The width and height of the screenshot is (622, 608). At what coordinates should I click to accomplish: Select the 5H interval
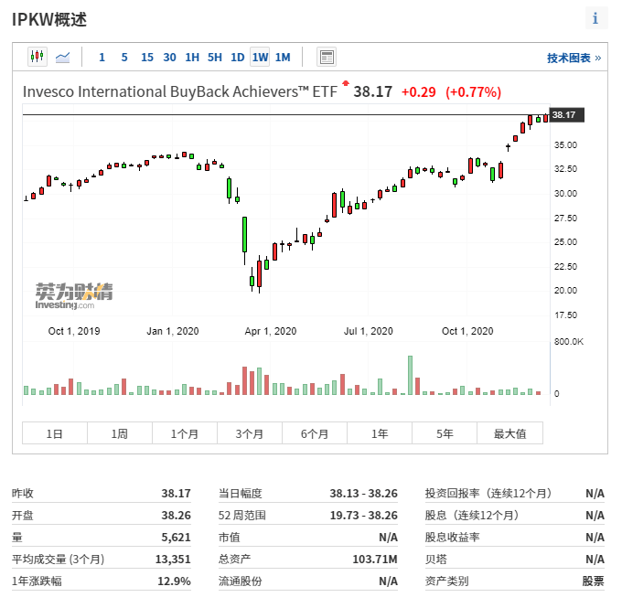(215, 58)
